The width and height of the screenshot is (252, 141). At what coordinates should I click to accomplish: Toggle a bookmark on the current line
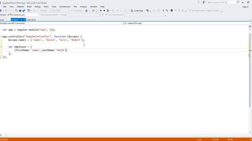(172, 11)
